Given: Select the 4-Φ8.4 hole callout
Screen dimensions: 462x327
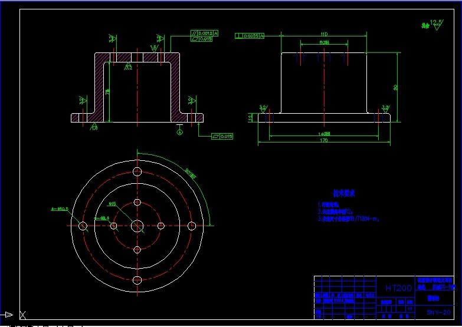Looking at the screenshot, I should (101, 218).
